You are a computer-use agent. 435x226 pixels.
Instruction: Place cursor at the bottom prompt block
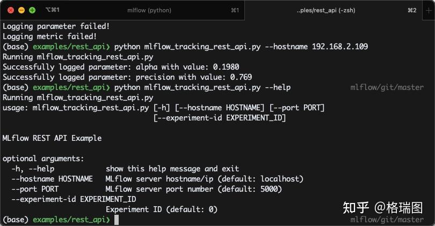117,220
